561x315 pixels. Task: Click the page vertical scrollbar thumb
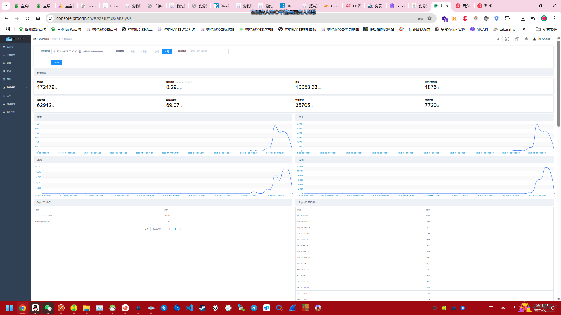[559, 83]
